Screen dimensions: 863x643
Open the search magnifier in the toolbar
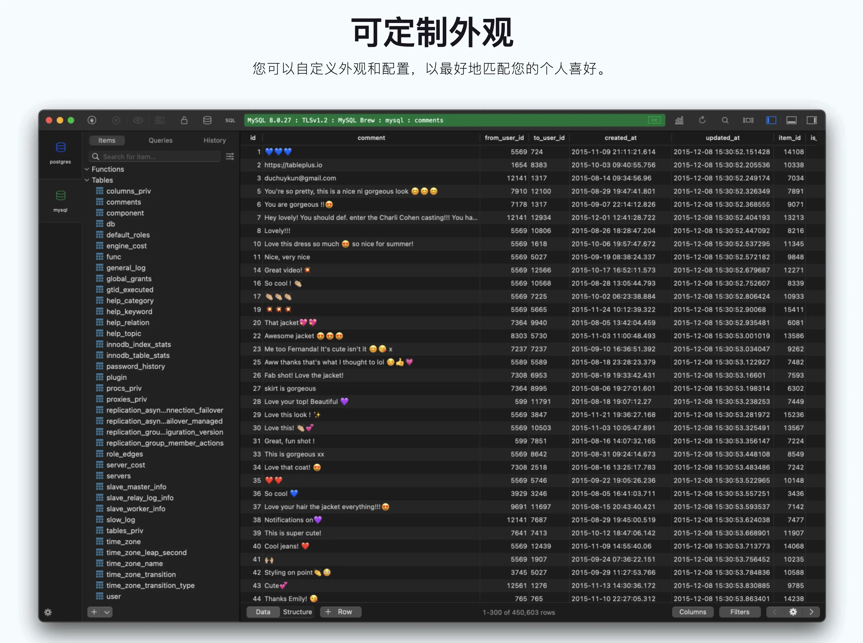[x=725, y=120]
